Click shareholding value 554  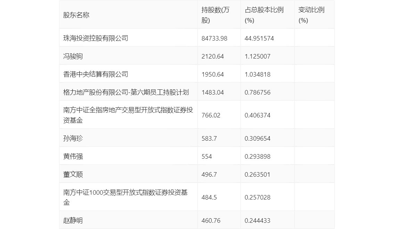click(206, 157)
